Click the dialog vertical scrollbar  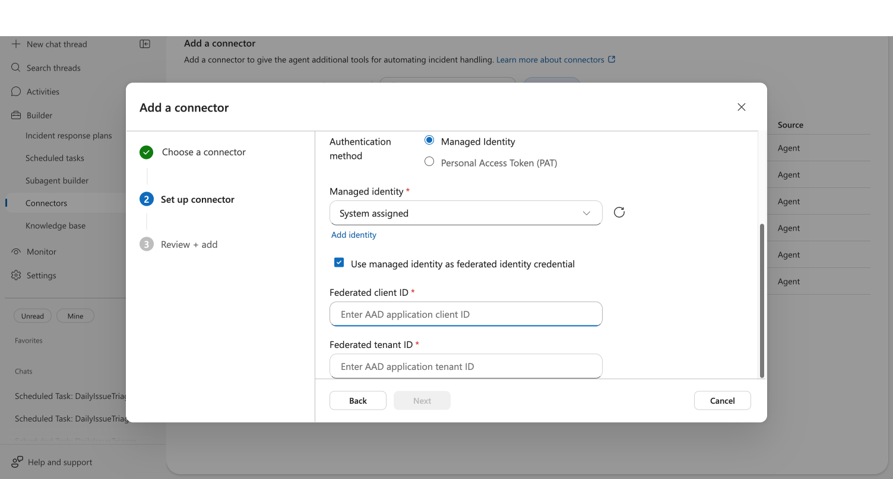pos(762,301)
